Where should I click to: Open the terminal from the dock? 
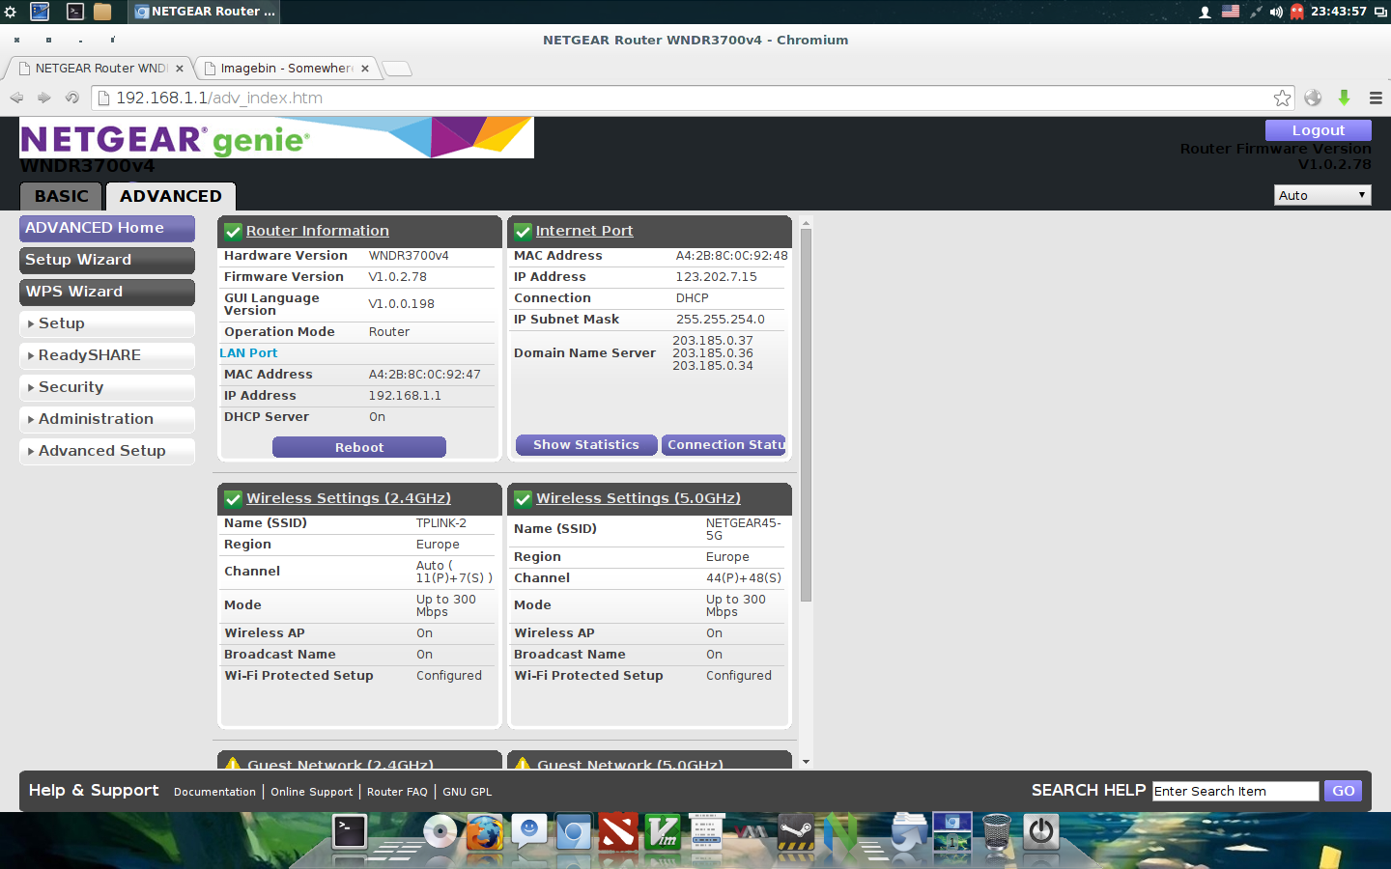(350, 831)
